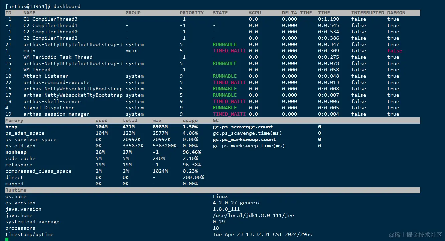Select the "Attach Listener" thread name

(x=46, y=76)
